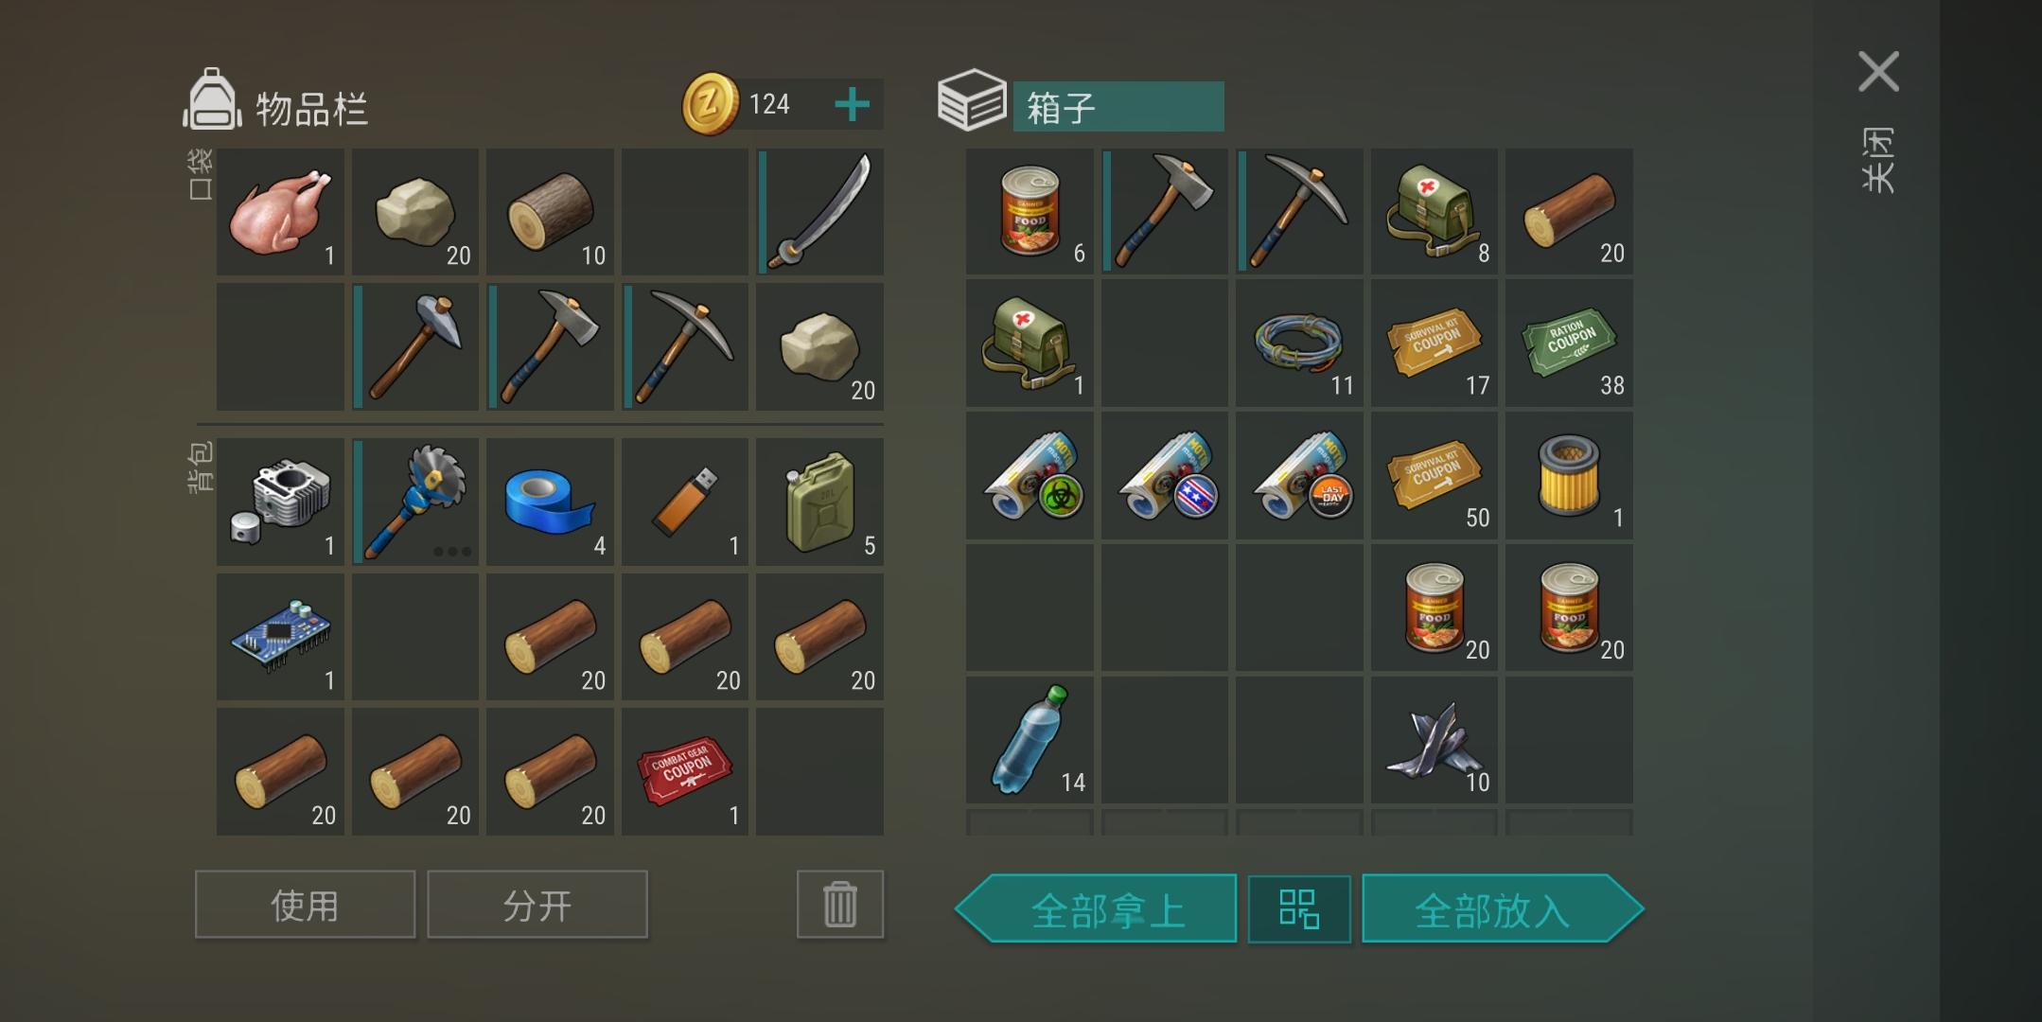Select the raw turkey in pocket slot

coord(280,211)
